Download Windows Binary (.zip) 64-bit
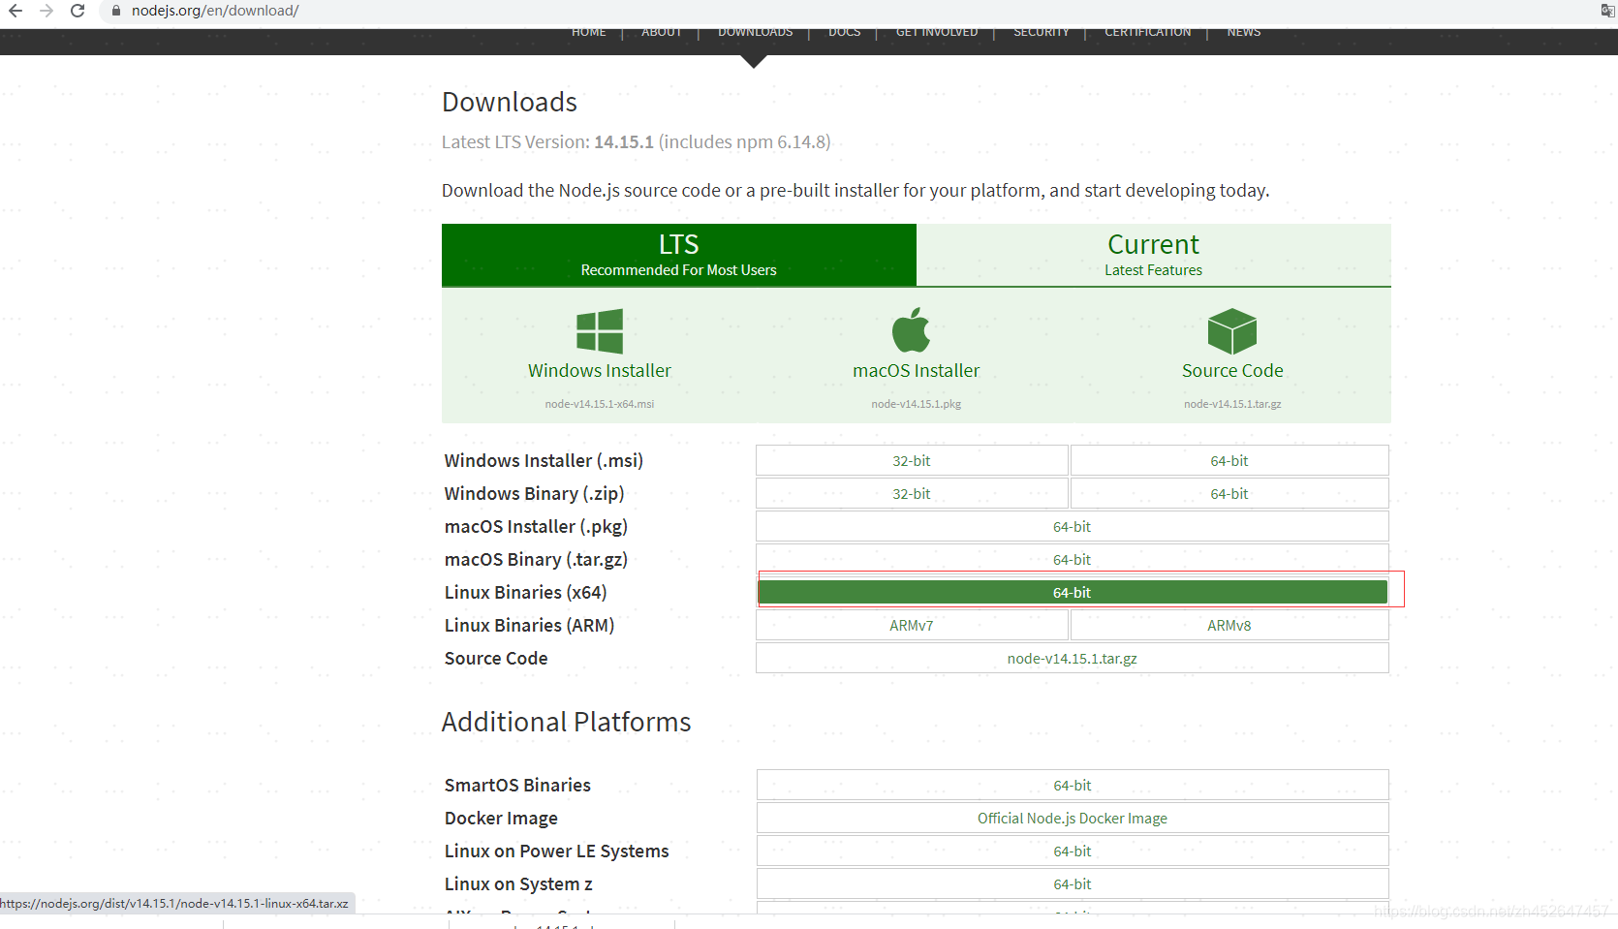 (1229, 494)
